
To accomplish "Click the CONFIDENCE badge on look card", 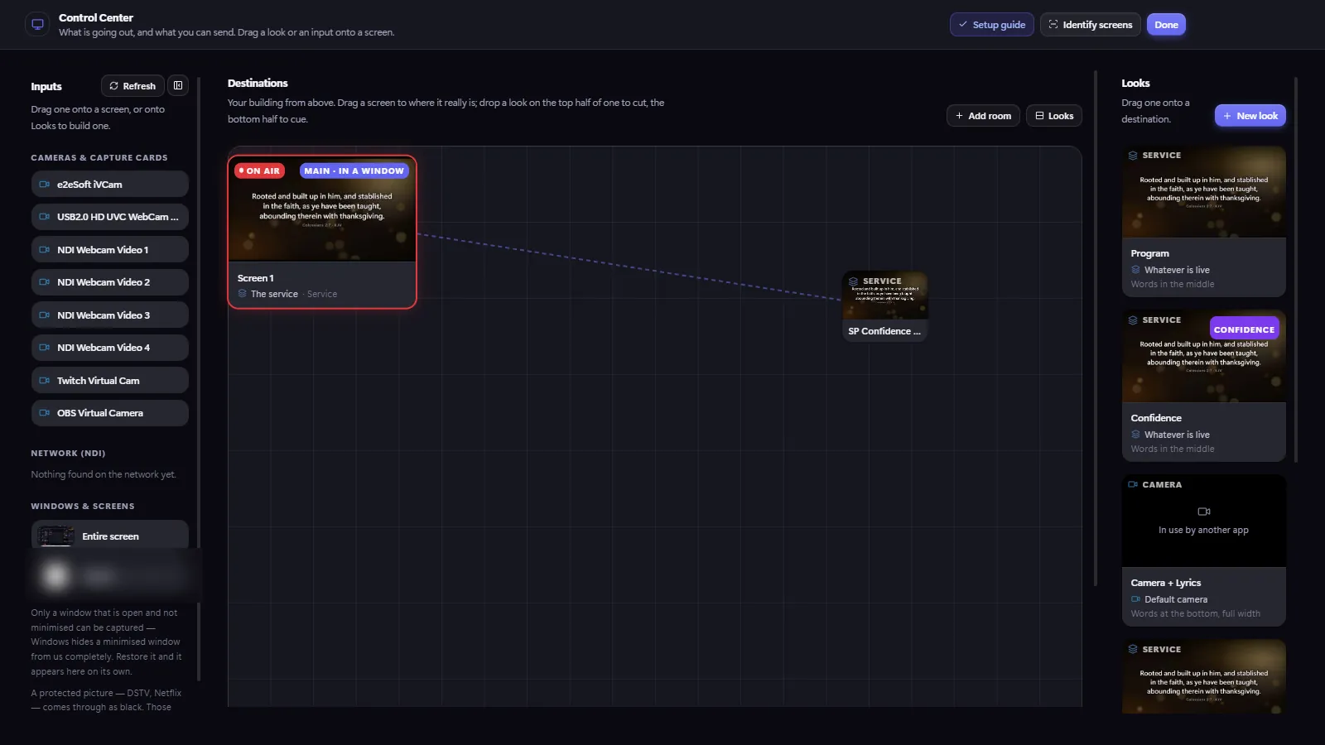I will point(1244,329).
